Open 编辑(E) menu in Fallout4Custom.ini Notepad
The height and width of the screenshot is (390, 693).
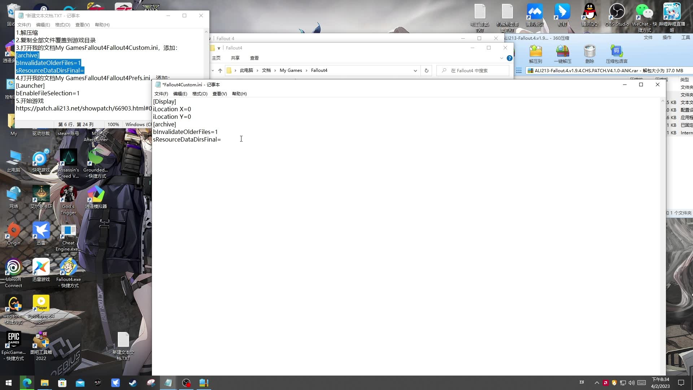[x=180, y=94]
